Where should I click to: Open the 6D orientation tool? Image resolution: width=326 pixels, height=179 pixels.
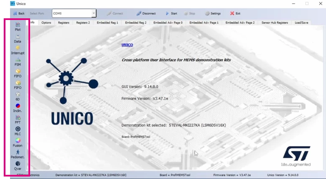(x=18, y=97)
